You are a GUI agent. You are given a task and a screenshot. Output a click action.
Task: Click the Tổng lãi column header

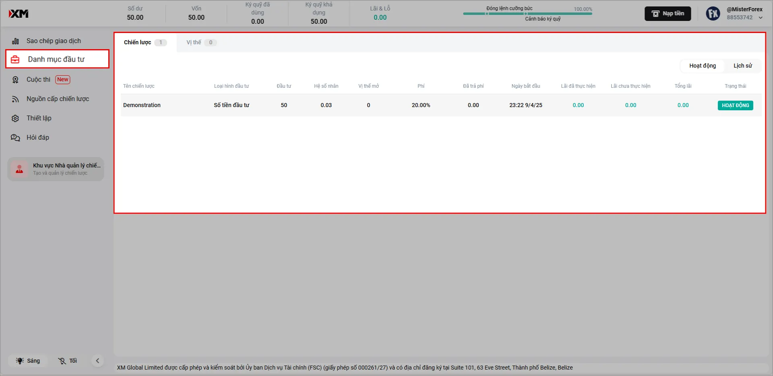[683, 86]
